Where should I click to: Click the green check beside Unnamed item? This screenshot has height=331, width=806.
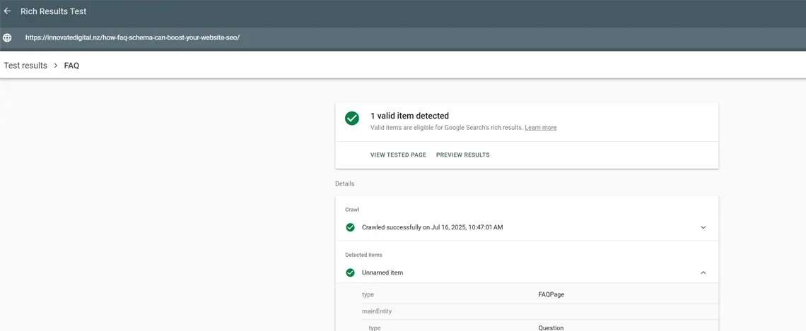[350, 272]
